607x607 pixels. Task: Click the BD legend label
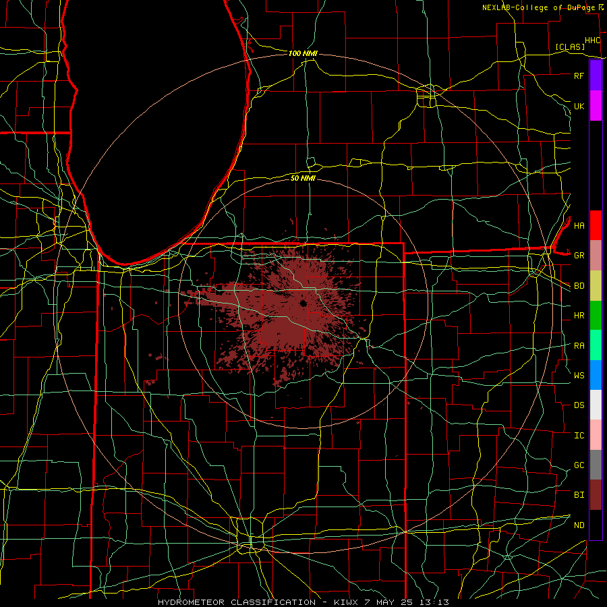click(579, 286)
